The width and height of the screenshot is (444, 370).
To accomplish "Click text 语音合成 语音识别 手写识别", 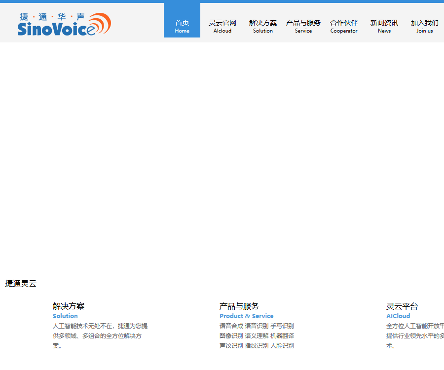I will tap(257, 326).
